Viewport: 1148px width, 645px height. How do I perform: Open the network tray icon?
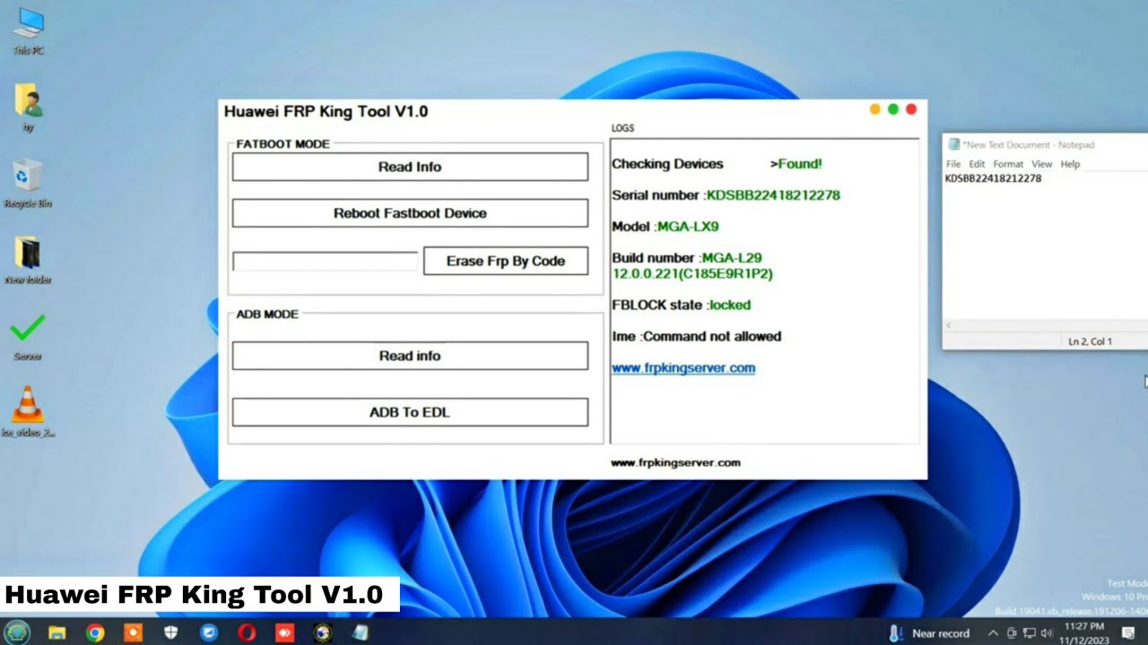pyautogui.click(x=1029, y=633)
